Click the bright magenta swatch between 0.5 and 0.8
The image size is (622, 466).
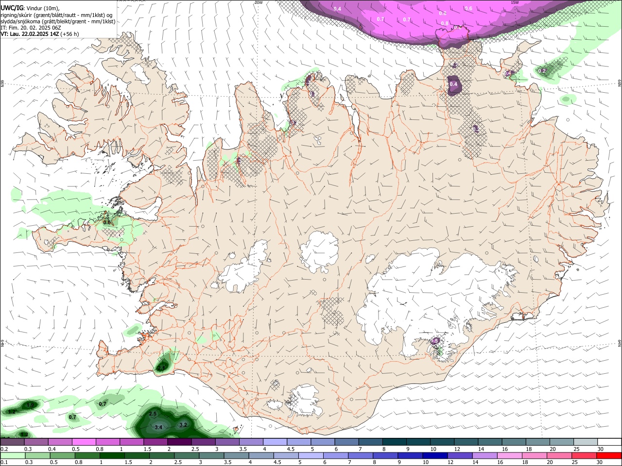click(x=84, y=442)
